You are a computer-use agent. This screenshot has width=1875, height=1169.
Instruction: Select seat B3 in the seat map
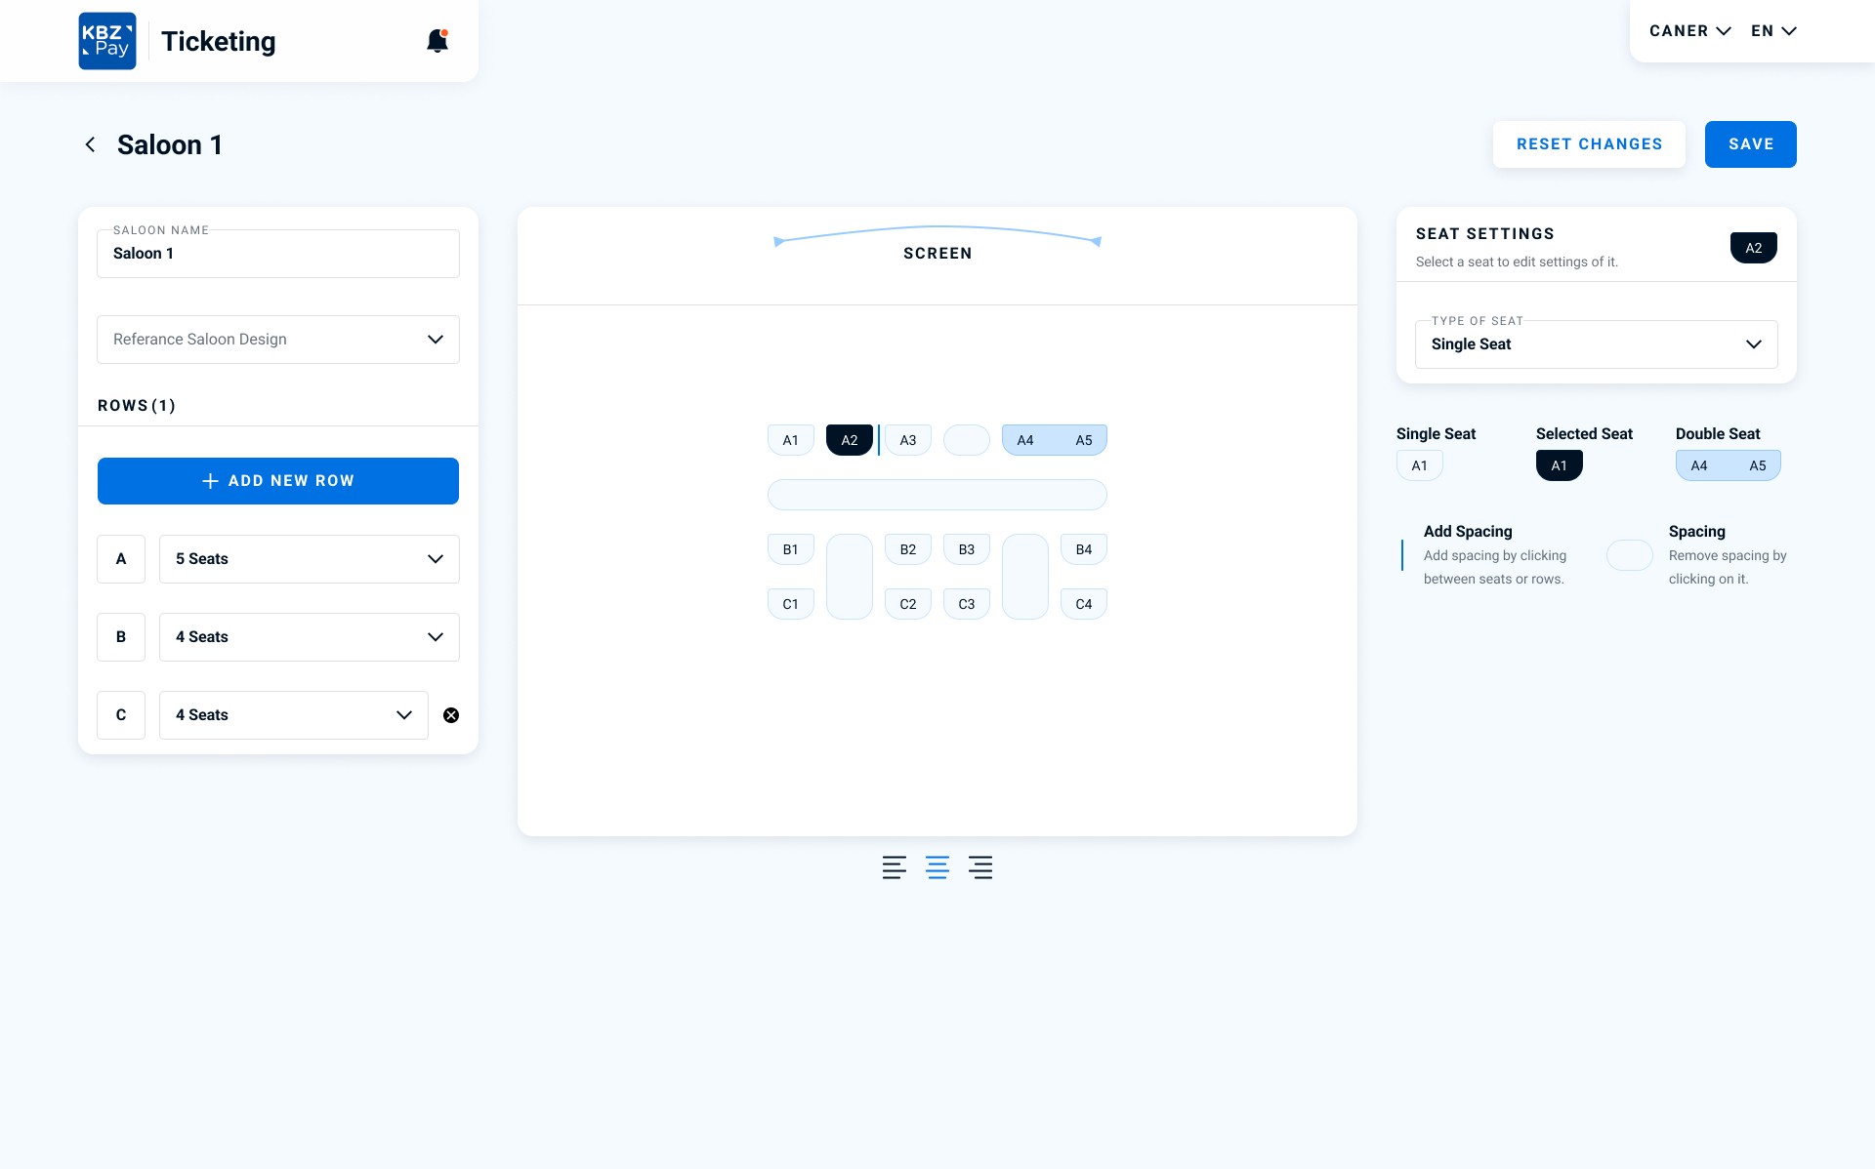[967, 549]
